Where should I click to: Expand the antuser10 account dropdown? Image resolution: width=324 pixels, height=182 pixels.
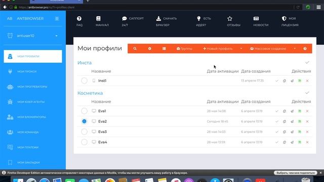point(56,36)
